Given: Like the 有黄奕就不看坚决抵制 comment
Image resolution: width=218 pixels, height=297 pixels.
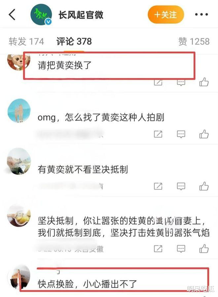Looking at the screenshot, I should coord(204,186).
